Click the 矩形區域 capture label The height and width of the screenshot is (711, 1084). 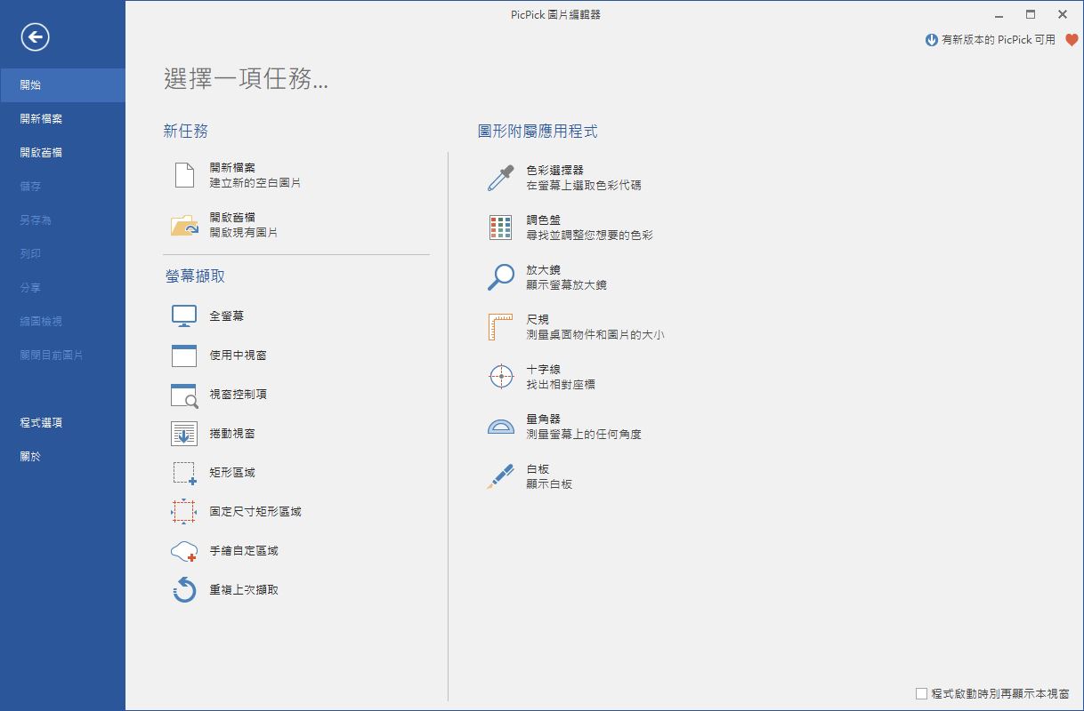pos(232,473)
